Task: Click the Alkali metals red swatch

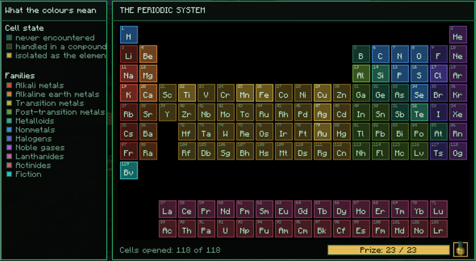Action: [9, 85]
